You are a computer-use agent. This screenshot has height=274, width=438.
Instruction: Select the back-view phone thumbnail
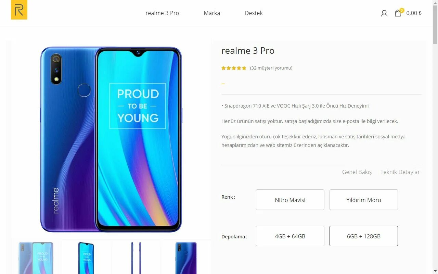pos(186,257)
